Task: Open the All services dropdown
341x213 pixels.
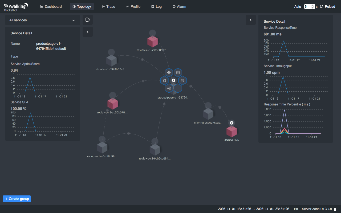Action: (43, 20)
